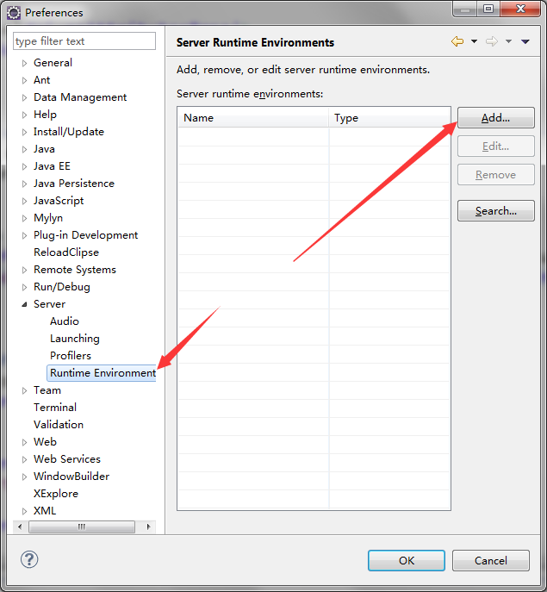547x592 pixels.
Task: Select the Terminal preferences item
Action: point(55,408)
